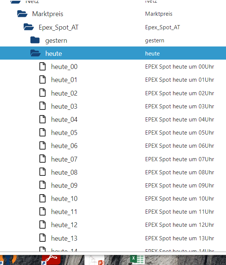Collapse the open heute folder icon
This screenshot has height=265, width=226.
click(35, 54)
